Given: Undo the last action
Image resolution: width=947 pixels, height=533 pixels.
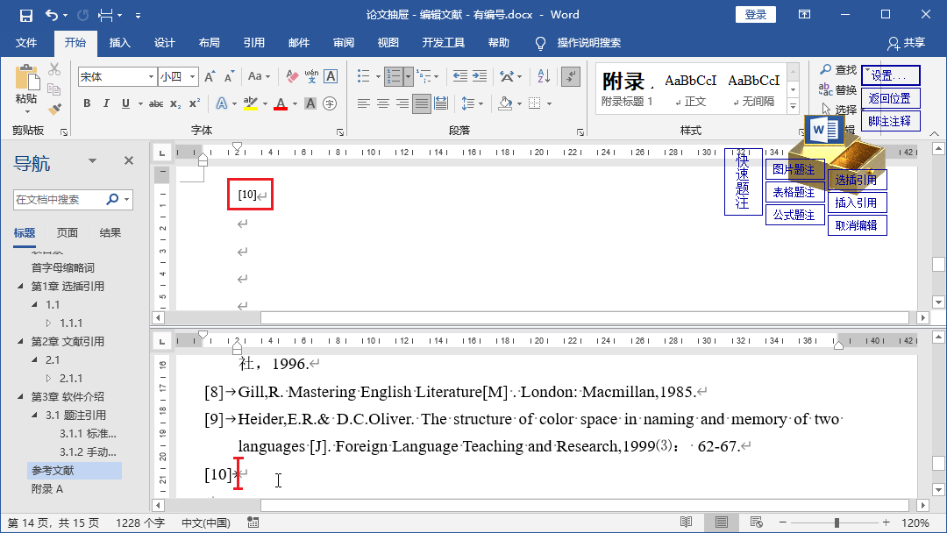Looking at the screenshot, I should coord(52,15).
